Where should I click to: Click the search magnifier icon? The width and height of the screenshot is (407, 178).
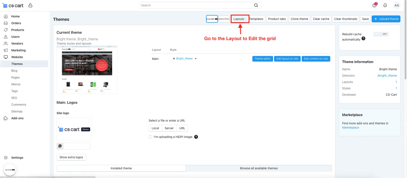(256, 5)
